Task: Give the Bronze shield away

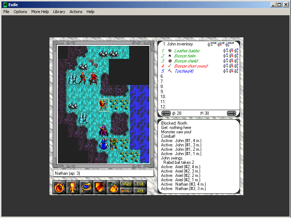Action: click(x=226, y=61)
